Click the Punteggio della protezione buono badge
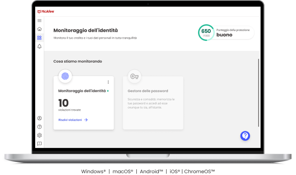Viewport: 296px width, 175px height. click(x=226, y=32)
